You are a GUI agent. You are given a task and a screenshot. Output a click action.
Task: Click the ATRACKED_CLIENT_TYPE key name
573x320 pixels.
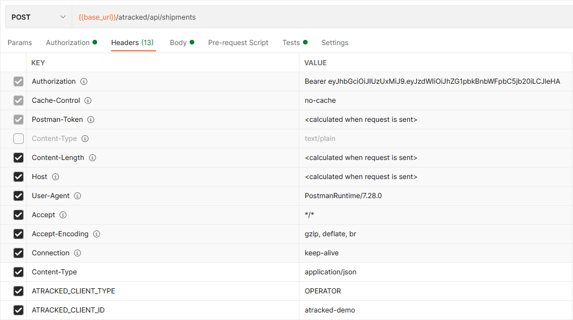coord(73,291)
